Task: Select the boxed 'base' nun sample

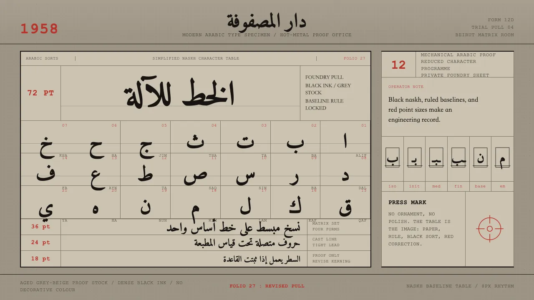Action: pos(480,157)
